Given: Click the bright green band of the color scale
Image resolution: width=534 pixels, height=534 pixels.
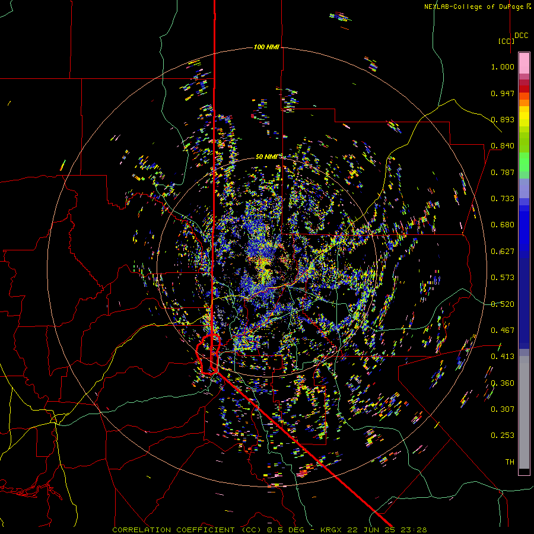Looking at the screenshot, I should [x=524, y=162].
